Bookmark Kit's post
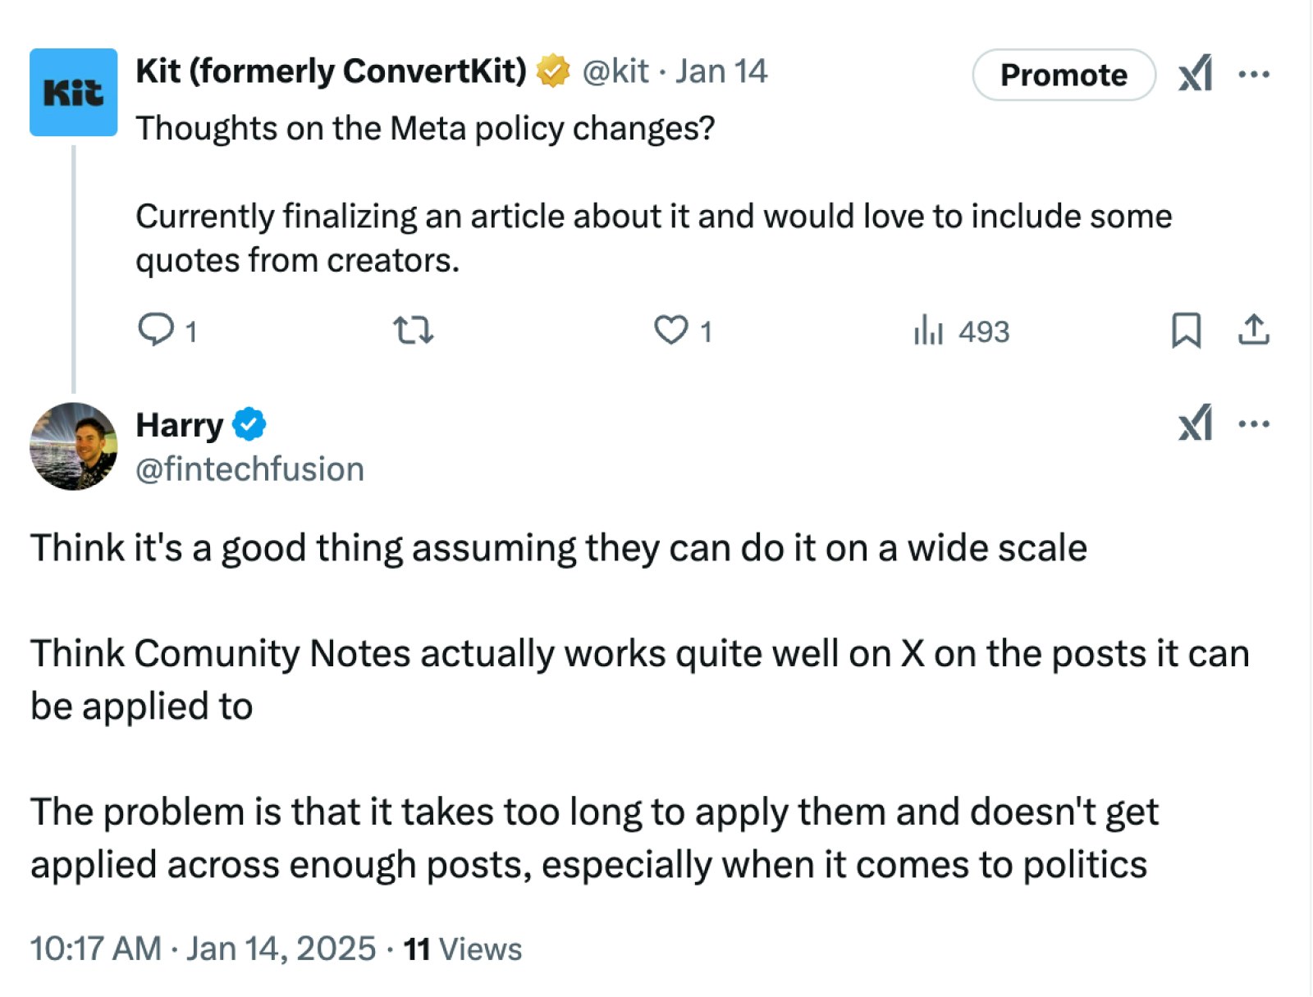This screenshot has height=997, width=1313. 1186,330
